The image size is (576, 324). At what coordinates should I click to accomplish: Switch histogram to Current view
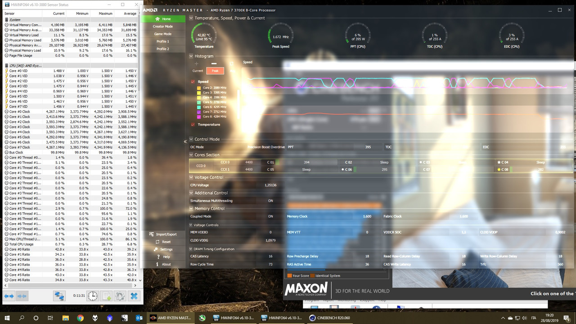(x=198, y=71)
